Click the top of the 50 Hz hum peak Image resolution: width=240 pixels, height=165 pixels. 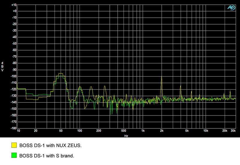pyautogui.click(x=61, y=74)
